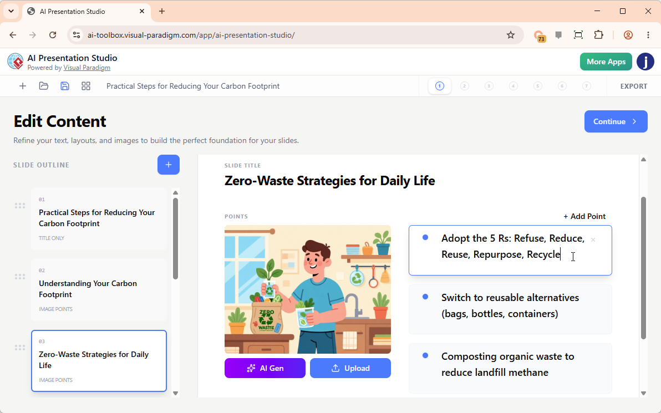Go to step 1 in progress indicator
Screen dimensions: 661x413
point(440,86)
